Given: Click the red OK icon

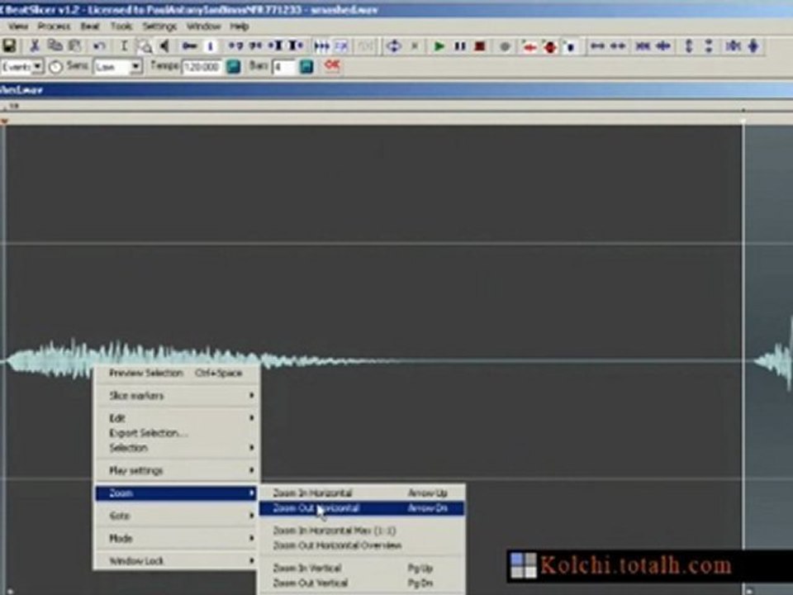Looking at the screenshot, I should (x=332, y=65).
